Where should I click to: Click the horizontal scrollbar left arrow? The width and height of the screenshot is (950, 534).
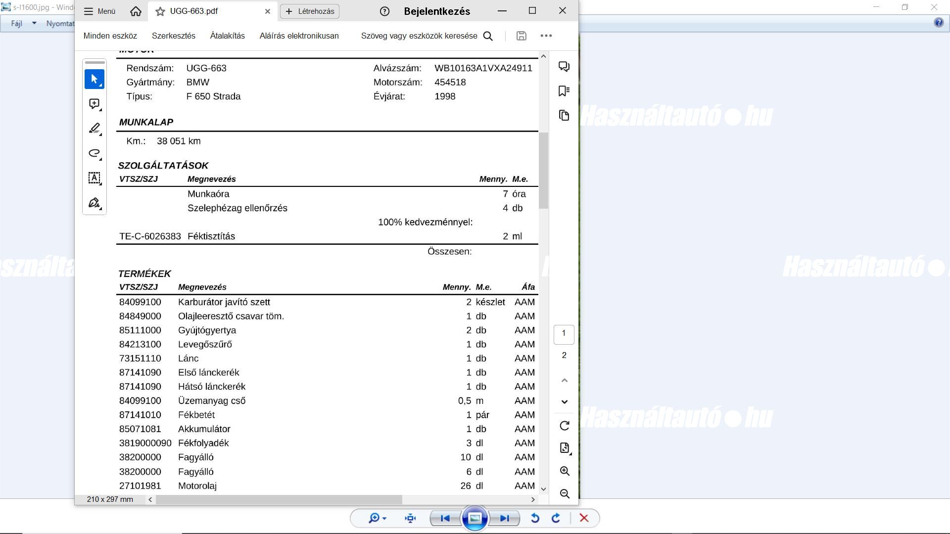coord(150,499)
